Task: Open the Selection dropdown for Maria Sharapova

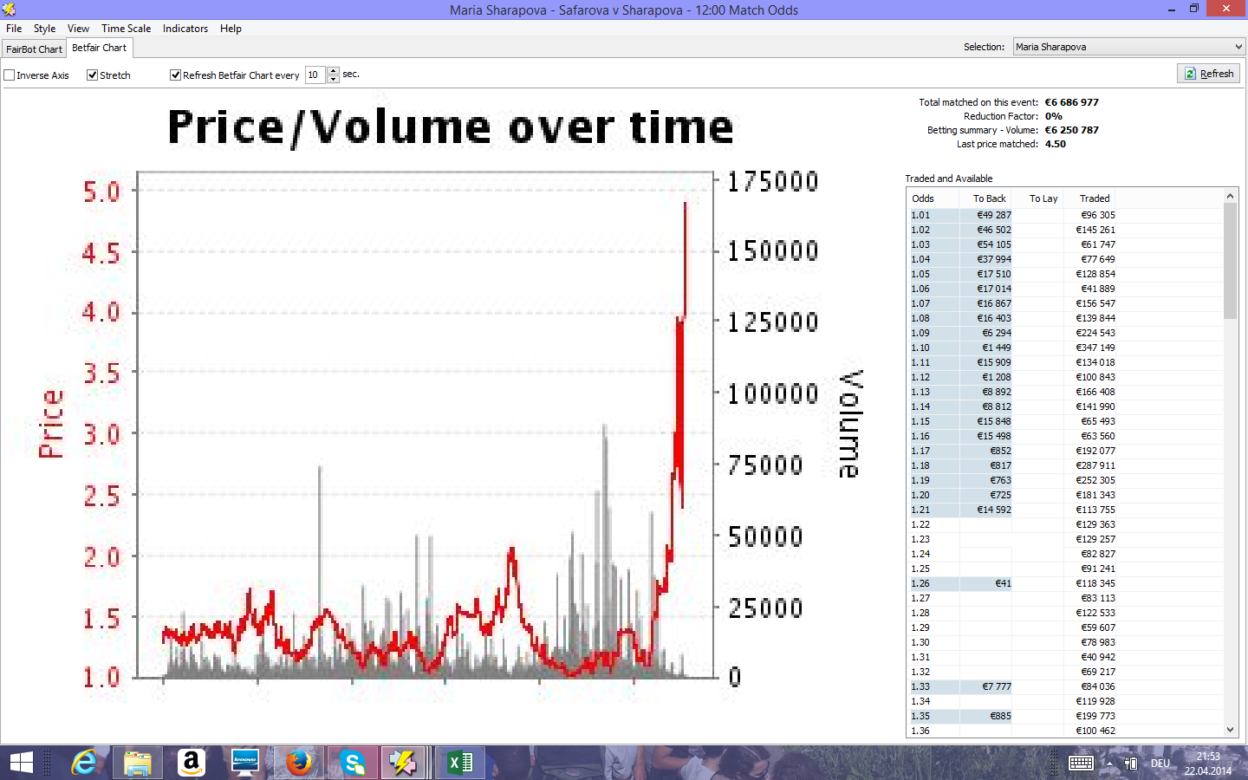Action: click(x=1128, y=47)
